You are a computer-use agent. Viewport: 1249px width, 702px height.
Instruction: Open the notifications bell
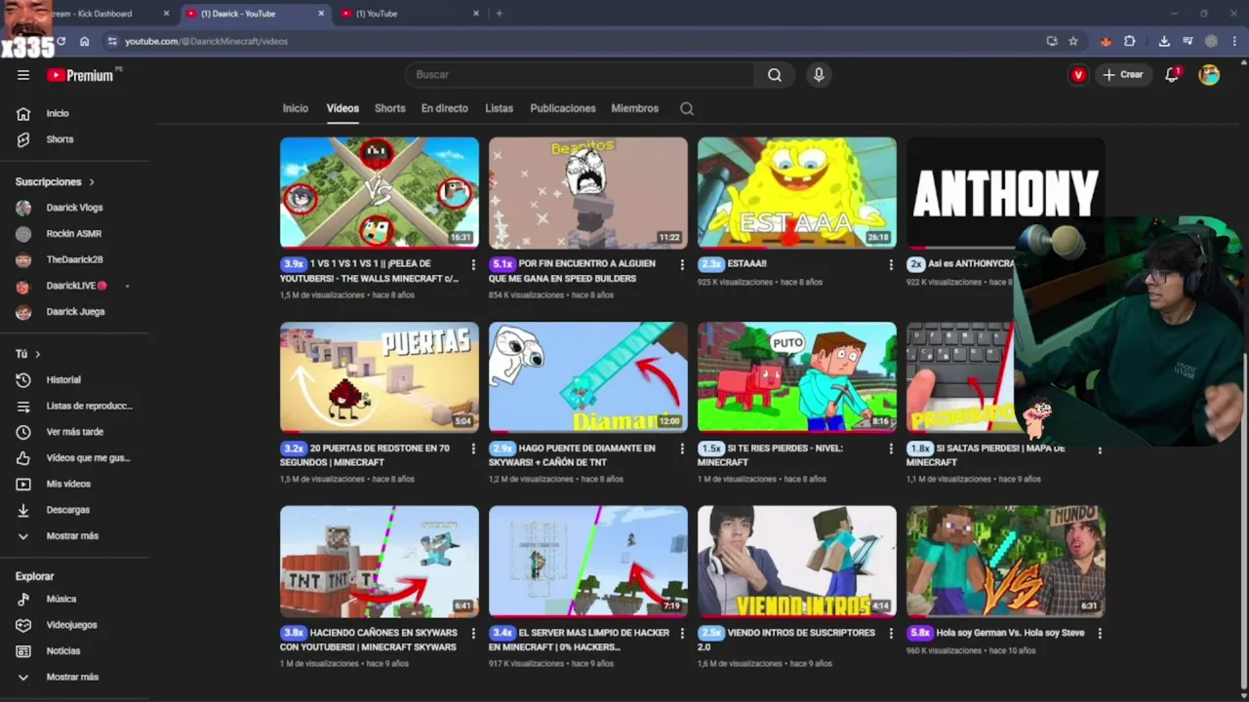pos(1172,75)
